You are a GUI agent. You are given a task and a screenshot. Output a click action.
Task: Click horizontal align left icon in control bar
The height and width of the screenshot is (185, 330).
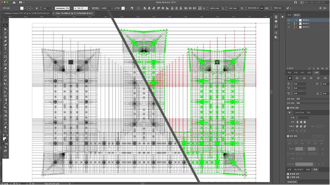145,8
